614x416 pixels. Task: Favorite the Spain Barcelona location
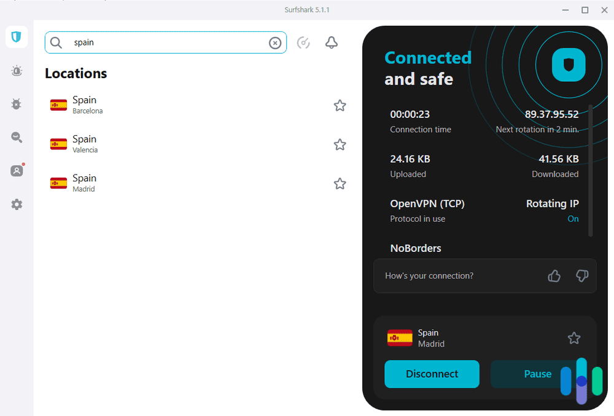click(x=340, y=105)
